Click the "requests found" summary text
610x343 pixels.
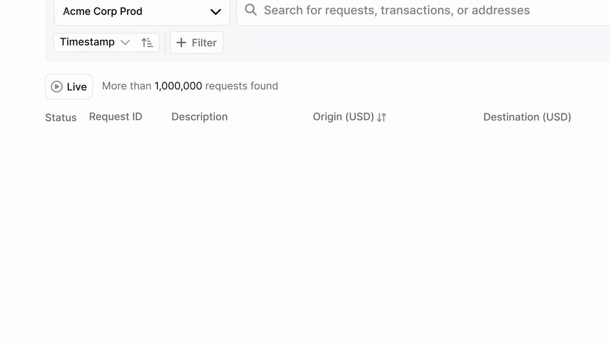coord(241,86)
